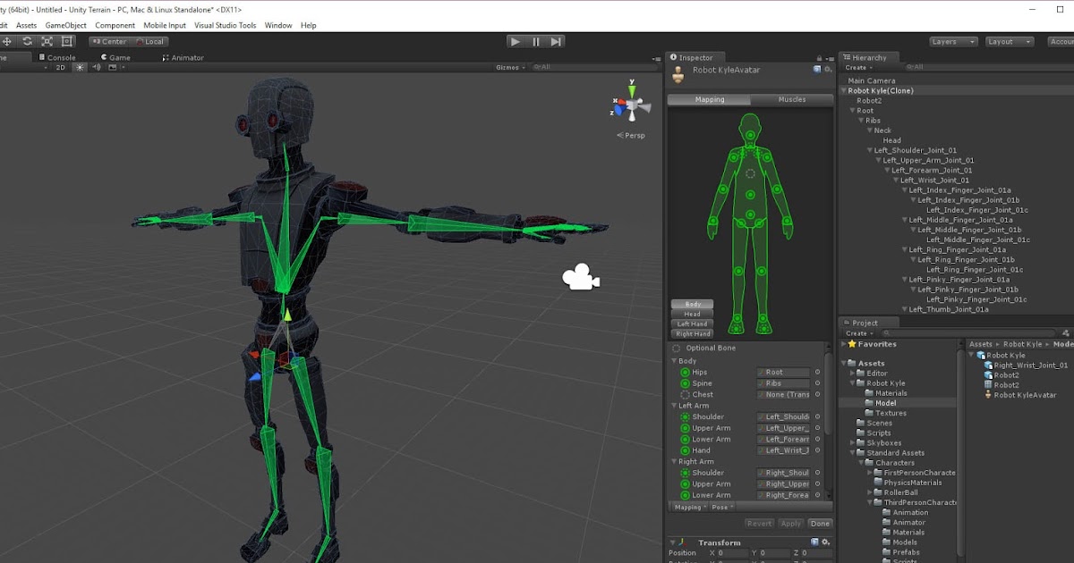Collapse Robot Kyle(Clone) in Hierarchy
The image size is (1074, 563).
coord(844,90)
